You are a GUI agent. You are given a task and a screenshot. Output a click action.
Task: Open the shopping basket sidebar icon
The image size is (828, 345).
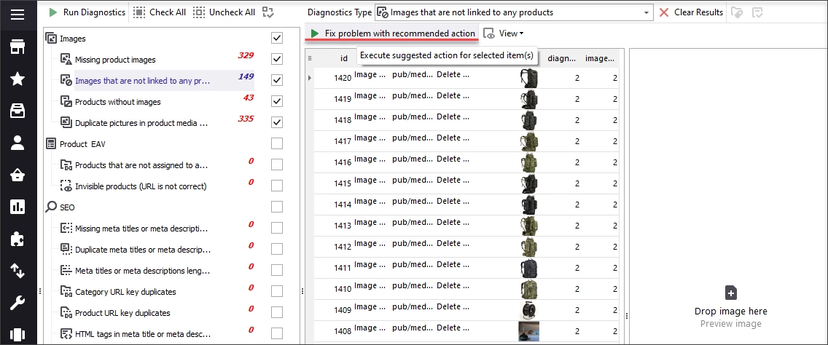point(17,175)
